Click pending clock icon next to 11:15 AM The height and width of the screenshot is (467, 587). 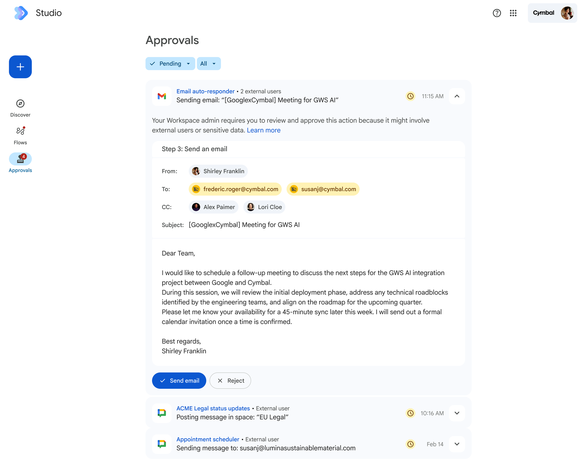[410, 96]
